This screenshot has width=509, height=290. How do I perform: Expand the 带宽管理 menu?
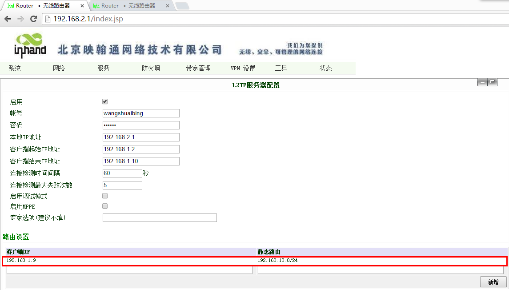(x=198, y=68)
